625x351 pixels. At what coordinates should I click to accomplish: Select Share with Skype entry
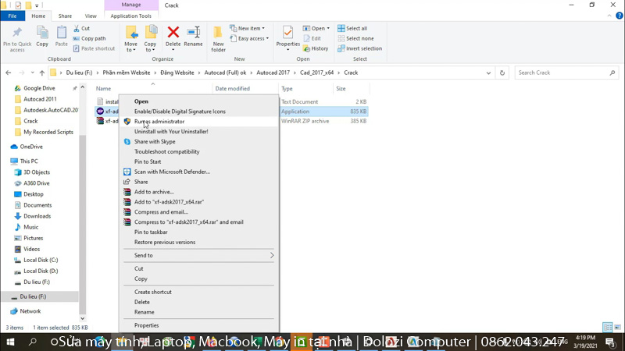(x=154, y=142)
